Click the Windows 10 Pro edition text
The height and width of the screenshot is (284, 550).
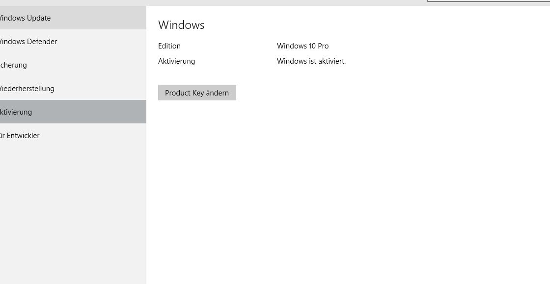pyautogui.click(x=302, y=46)
